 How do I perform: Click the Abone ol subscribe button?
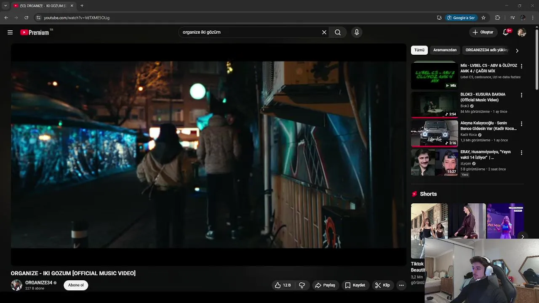76,285
